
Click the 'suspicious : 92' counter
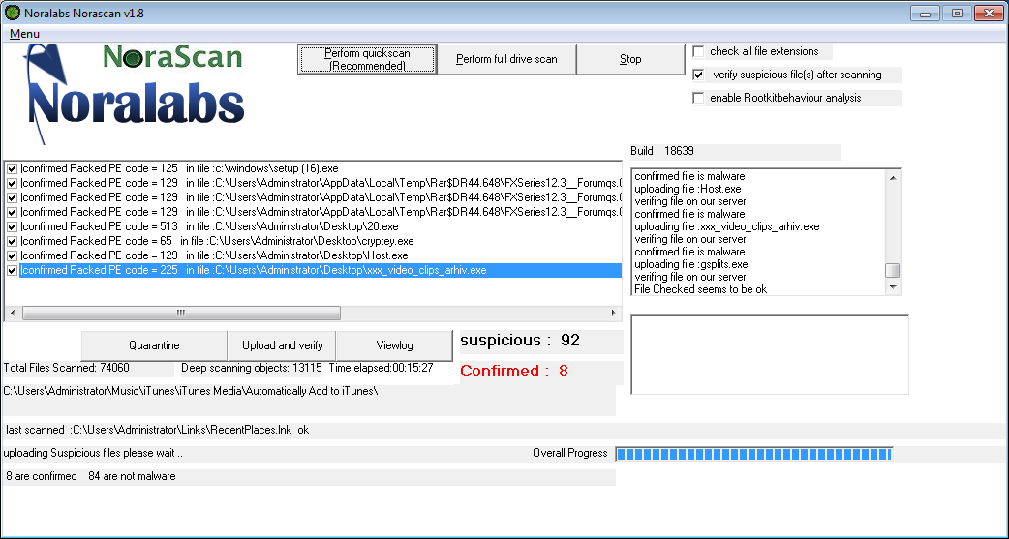[520, 341]
